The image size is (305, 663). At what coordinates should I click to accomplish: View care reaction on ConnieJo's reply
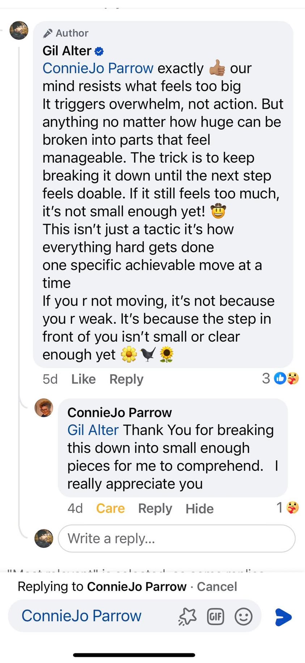pos(288,507)
